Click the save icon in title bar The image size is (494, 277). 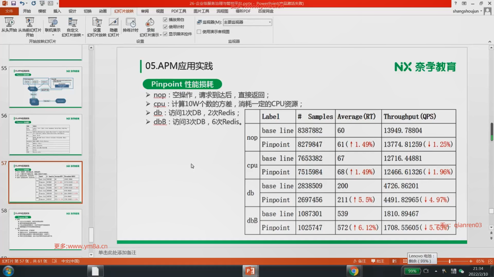coord(13,3)
